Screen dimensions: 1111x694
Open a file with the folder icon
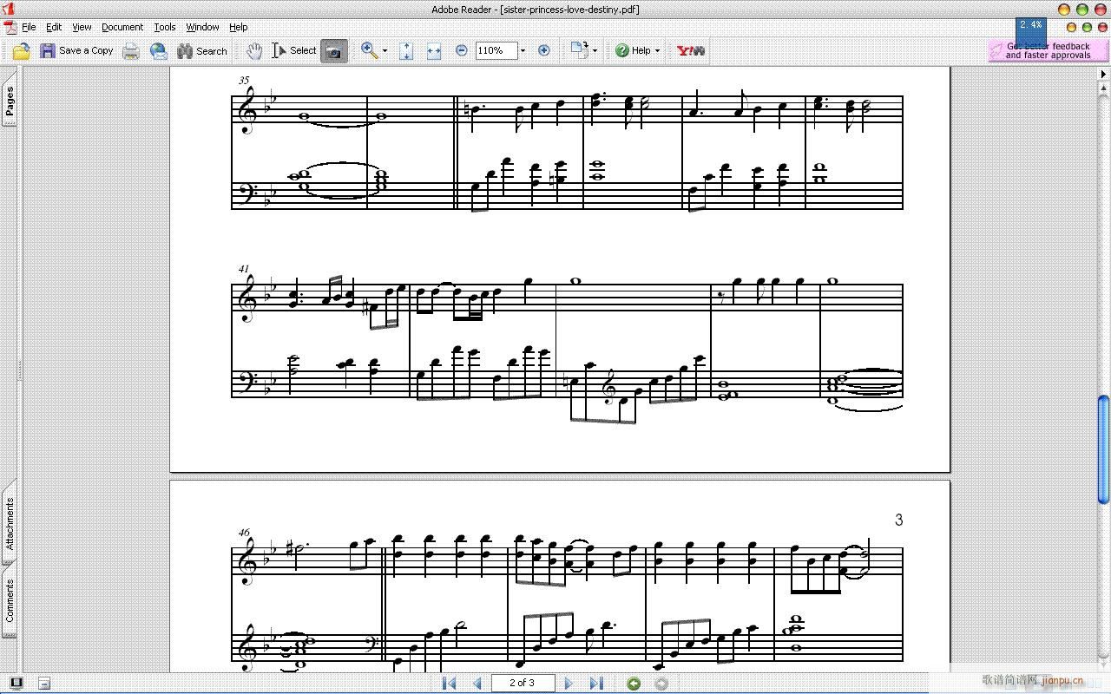(x=22, y=51)
